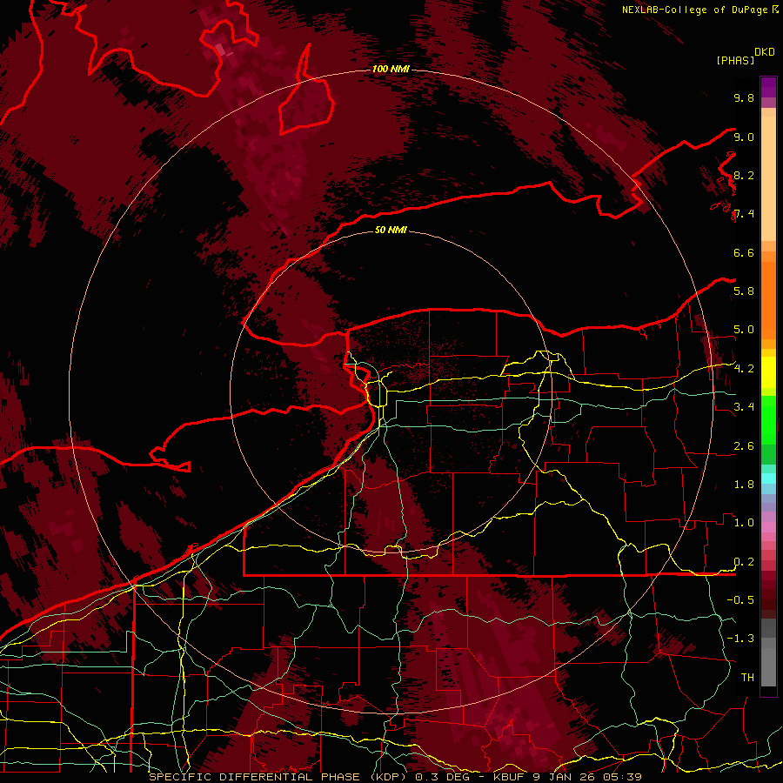Screen dimensions: 783x783
Task: Click the 1.0 scale value
Action: point(744,522)
